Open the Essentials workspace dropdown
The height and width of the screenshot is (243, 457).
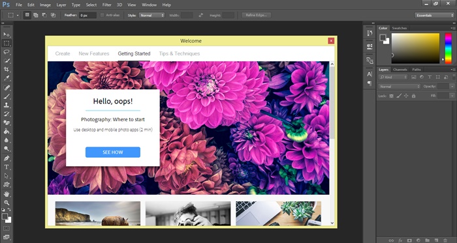(434, 16)
